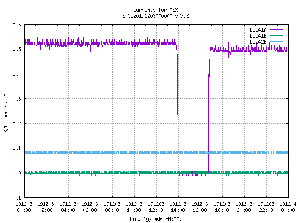Image resolution: width=297 pixels, height=223 pixels.
Task: Click the x-axis tick '191203 10:00'
Action: point(134,207)
